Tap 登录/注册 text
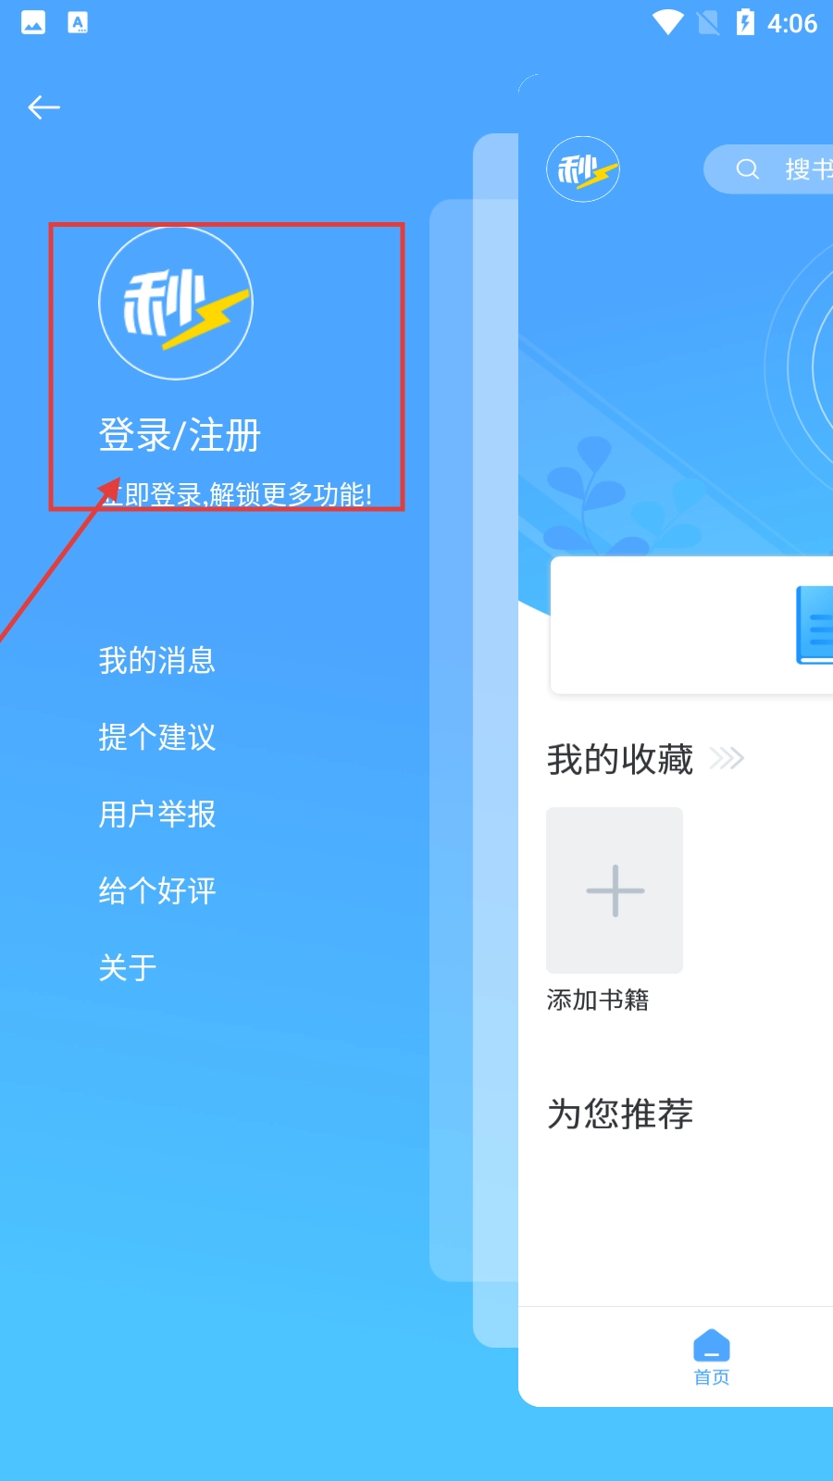 point(180,435)
